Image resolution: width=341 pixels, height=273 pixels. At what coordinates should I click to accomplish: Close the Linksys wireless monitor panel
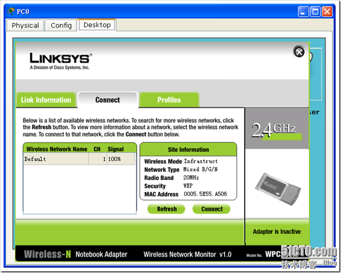coord(299,52)
